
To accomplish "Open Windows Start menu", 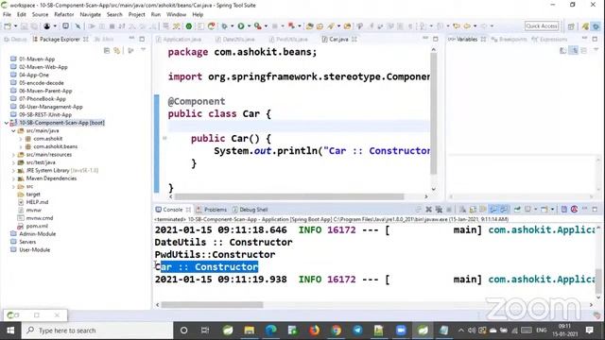I will (x=10, y=331).
